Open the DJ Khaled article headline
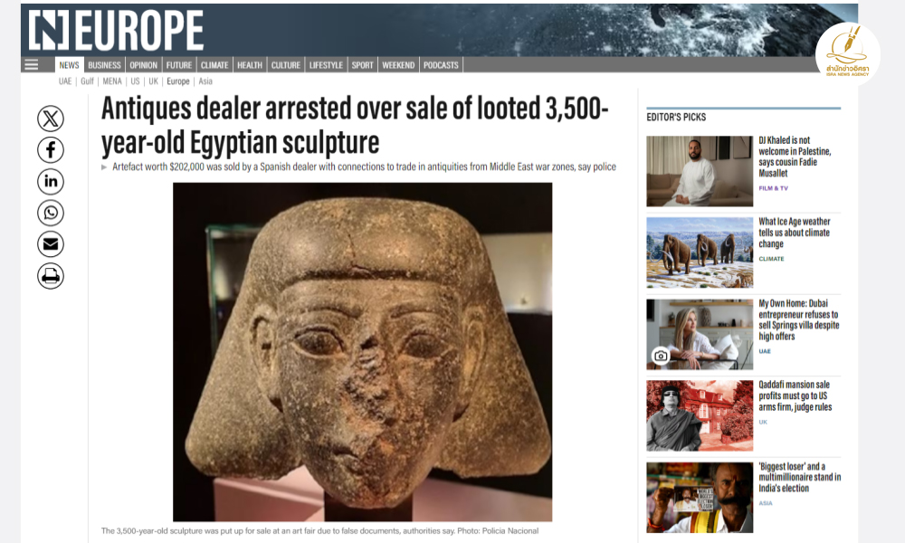 tap(795, 157)
